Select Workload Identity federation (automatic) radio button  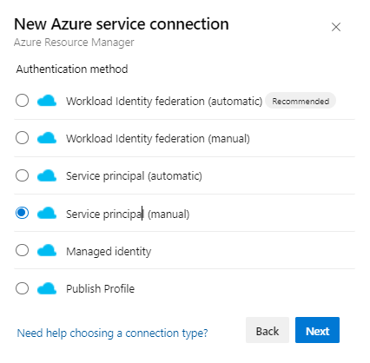point(22,101)
